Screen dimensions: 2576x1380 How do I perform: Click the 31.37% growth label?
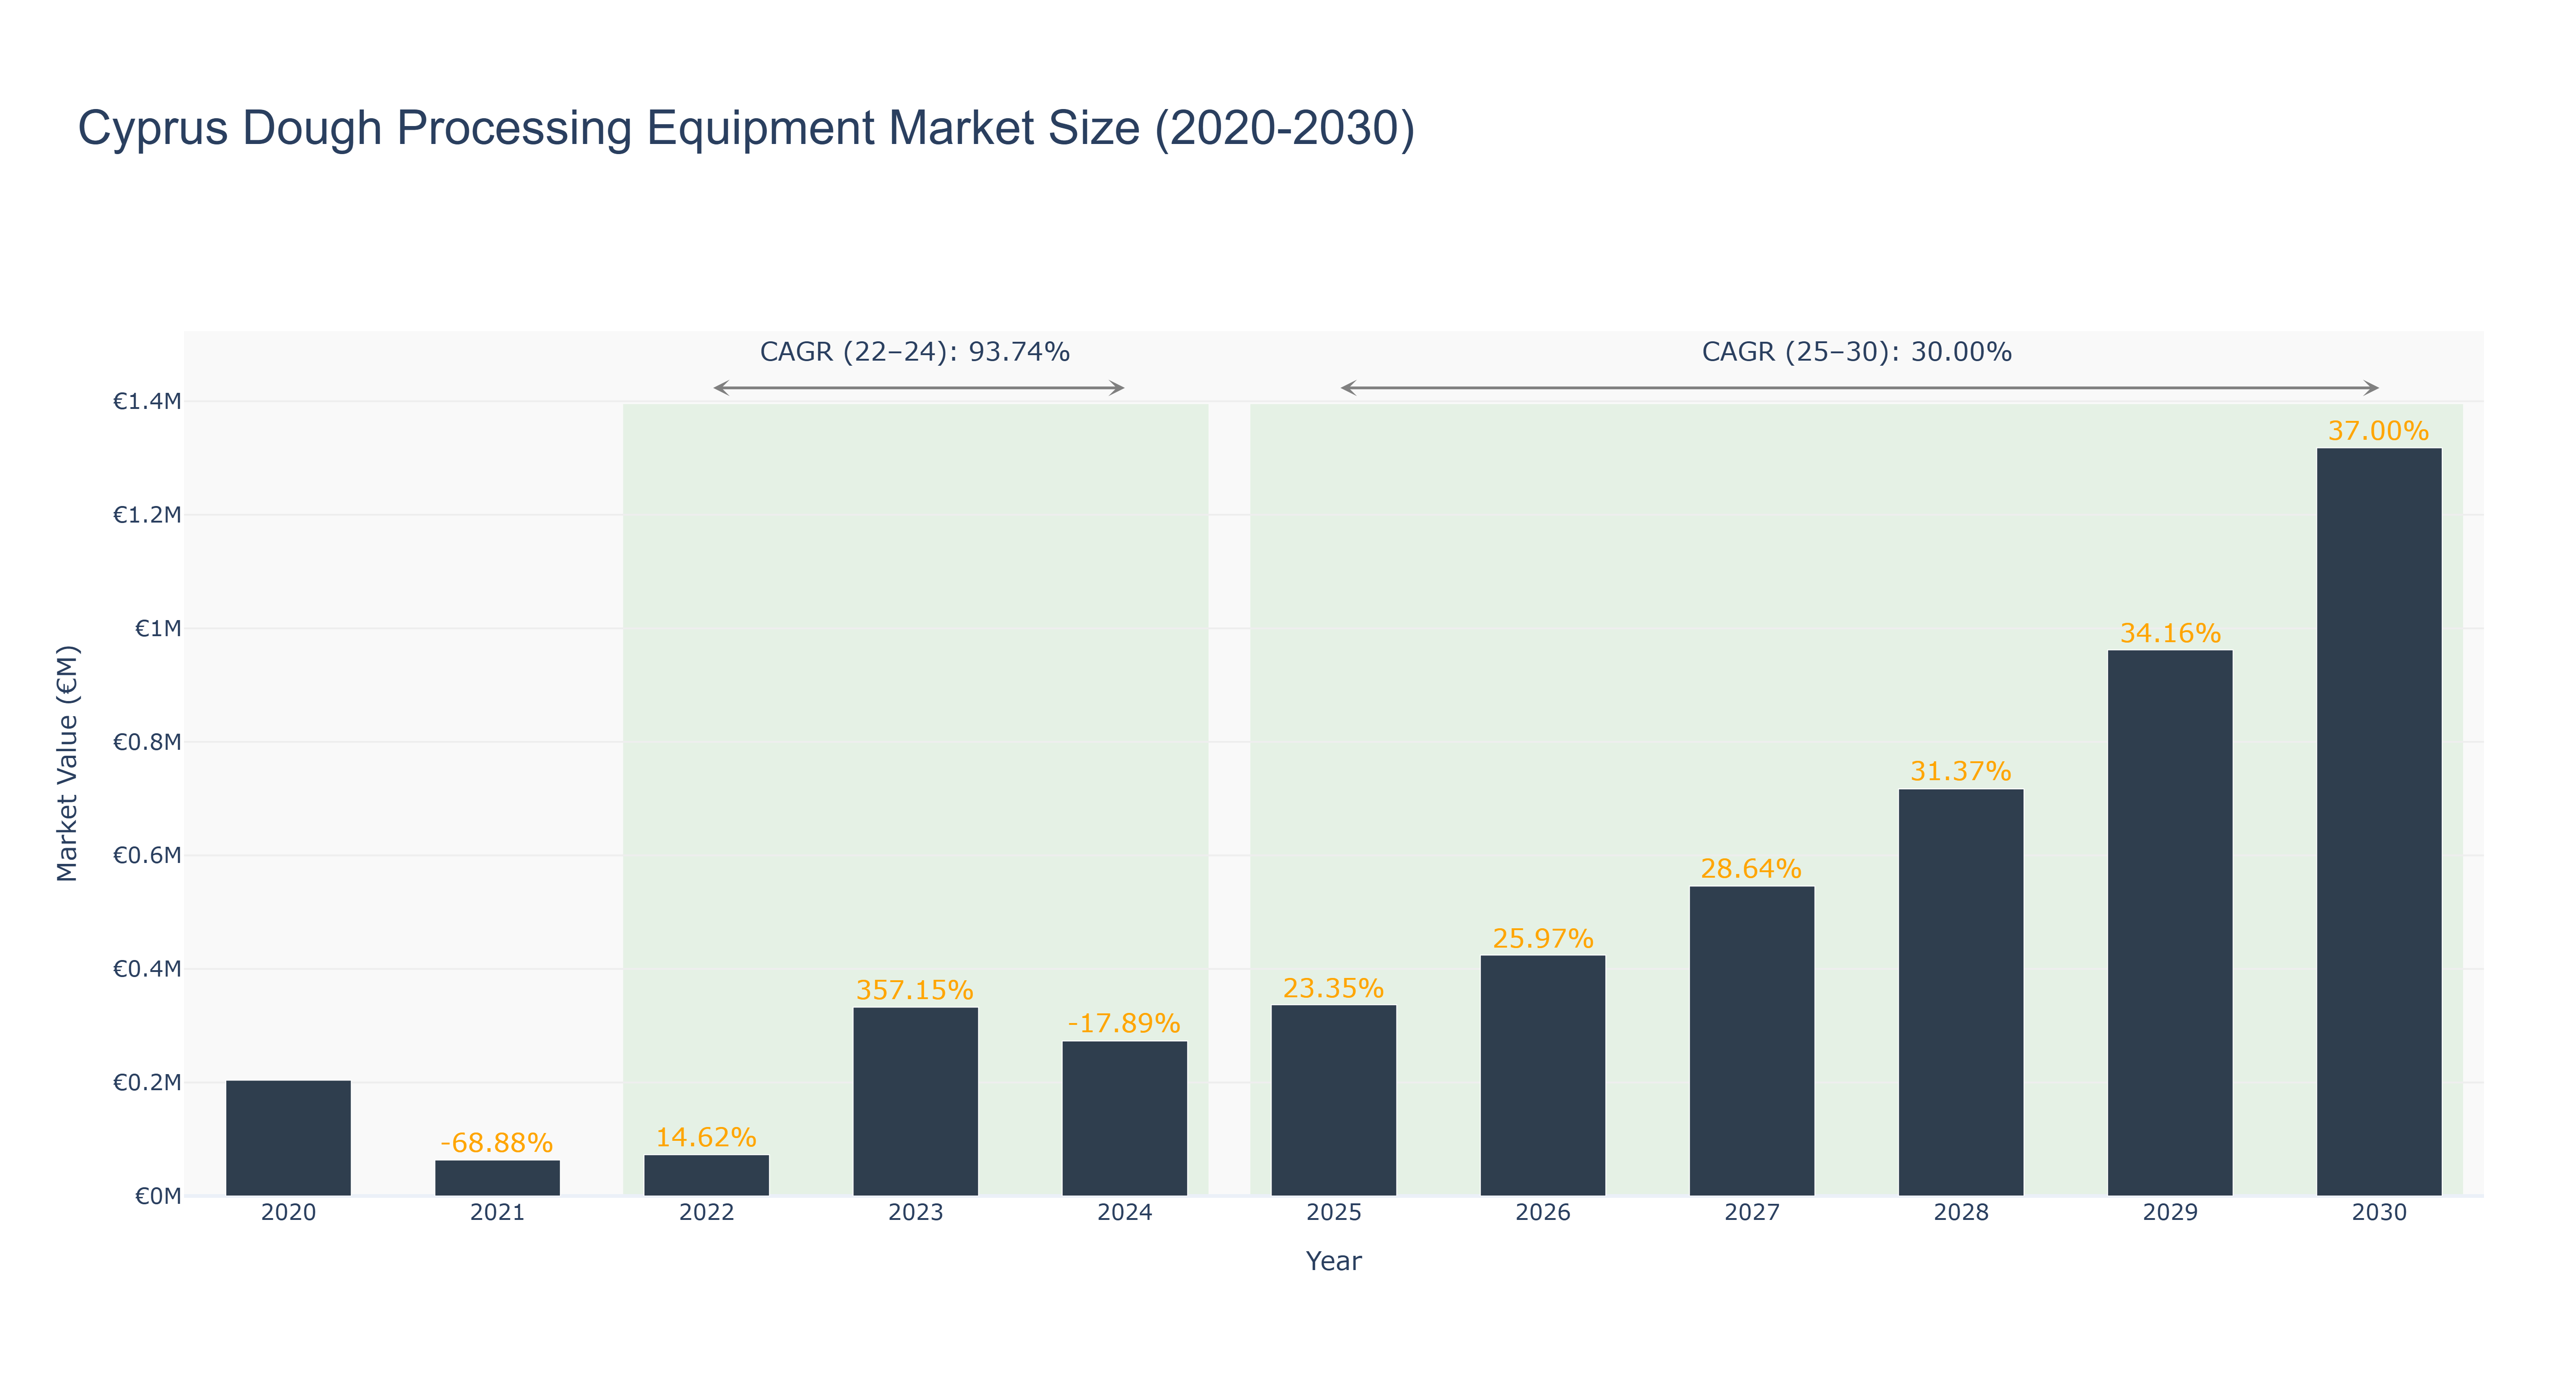[1960, 771]
